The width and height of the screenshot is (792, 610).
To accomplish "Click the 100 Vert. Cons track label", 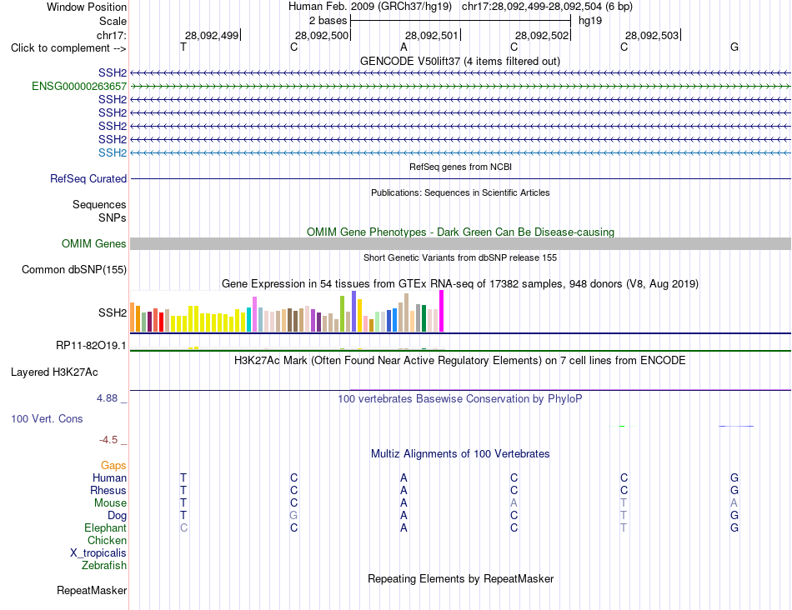I will click(x=47, y=418).
